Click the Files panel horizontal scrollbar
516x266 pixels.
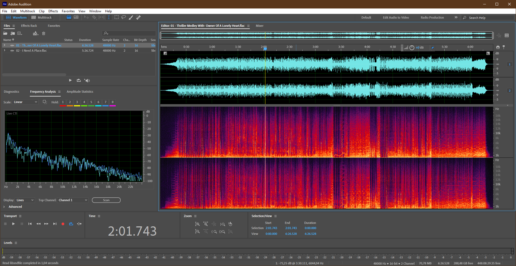tap(34, 74)
